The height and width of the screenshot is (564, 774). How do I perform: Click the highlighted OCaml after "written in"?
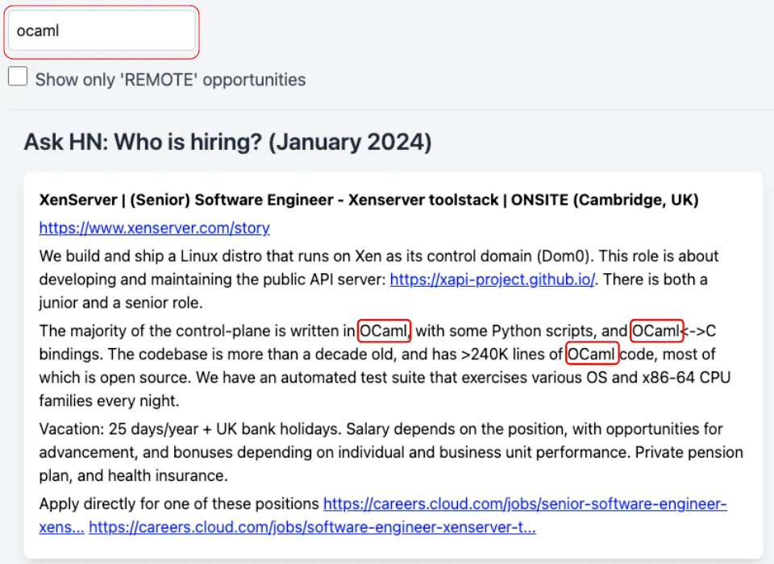[385, 330]
